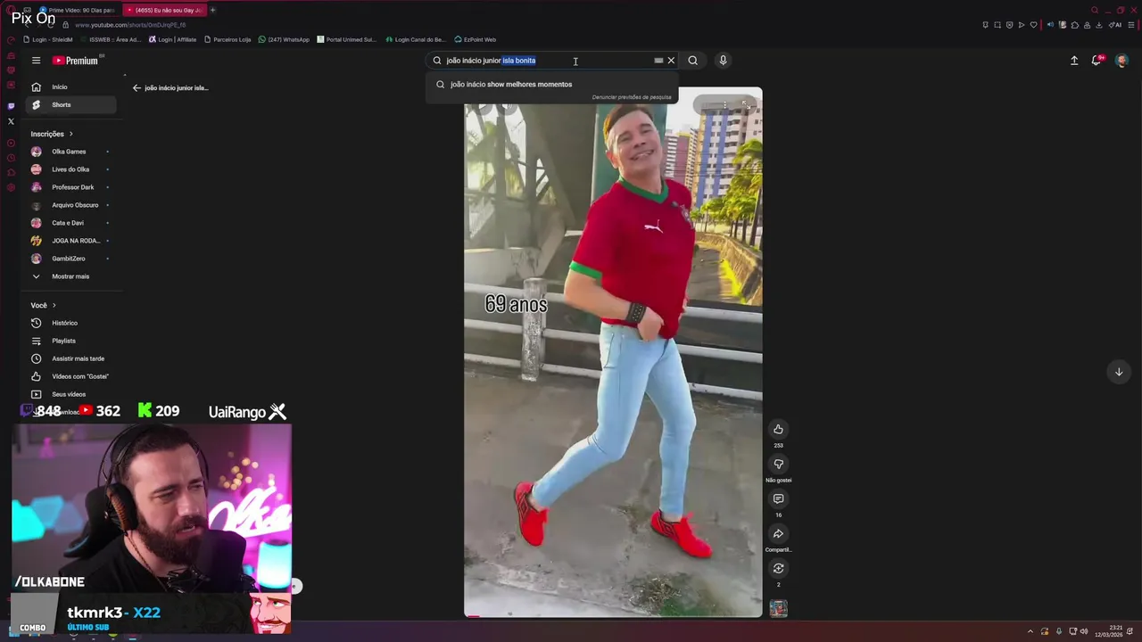
Task: Open 'Parceiros Lojja' bookmark
Action: click(x=228, y=39)
